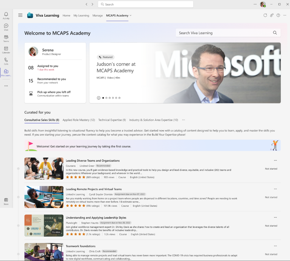290x261 pixels.
Task: Open Technical Expertise (9) tab
Action: click(112, 120)
